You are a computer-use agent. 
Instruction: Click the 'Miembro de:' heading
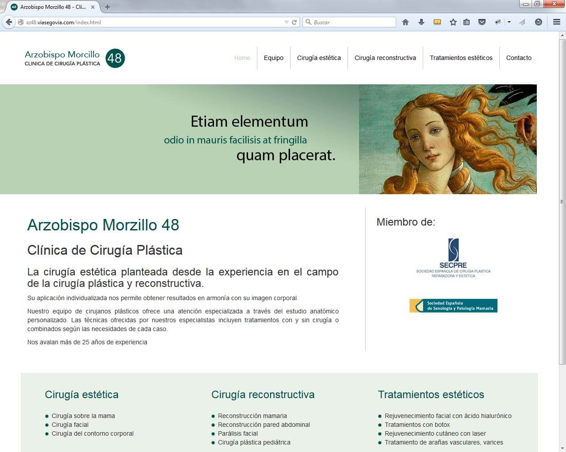coord(406,222)
